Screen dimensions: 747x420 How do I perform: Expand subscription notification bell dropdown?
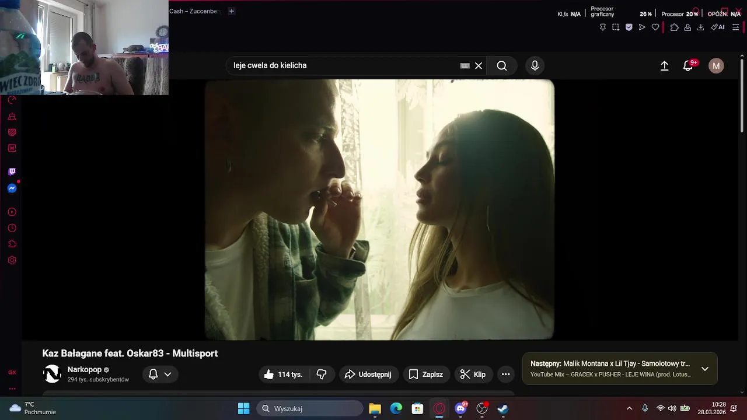[160, 374]
